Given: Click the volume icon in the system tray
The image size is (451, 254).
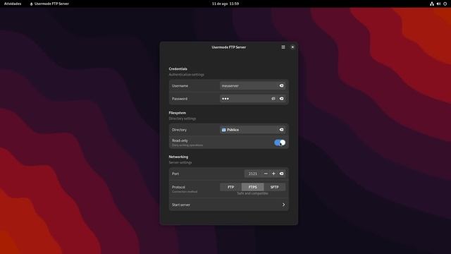Looking at the screenshot, I should point(438,4).
